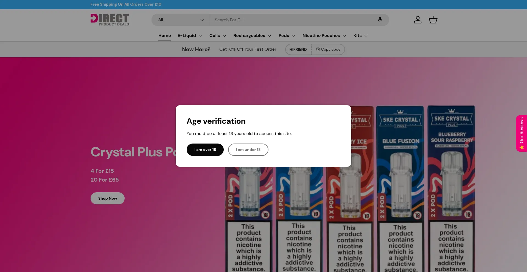This screenshot has height=272, width=527.
Task: Click the HIFRIEND discount code
Action: [x=298, y=49]
